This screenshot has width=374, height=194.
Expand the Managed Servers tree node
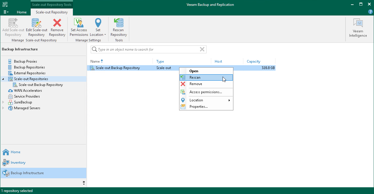point(3,108)
